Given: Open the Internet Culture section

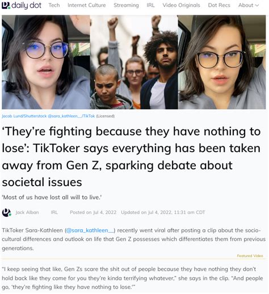Looking at the screenshot, I should (87, 5).
